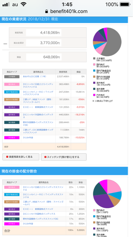Open ＤＣニッセイ外国株式インデックス link in asset table

[x=38, y=116]
